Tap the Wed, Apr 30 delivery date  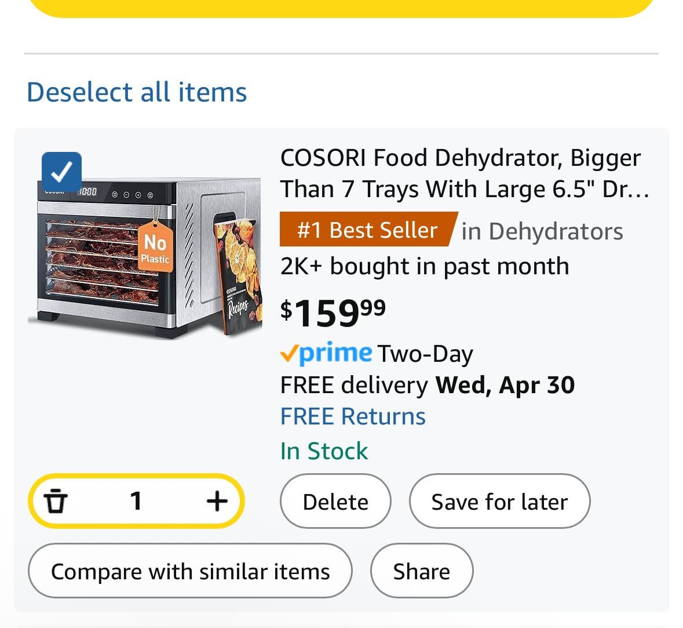pyautogui.click(x=505, y=385)
